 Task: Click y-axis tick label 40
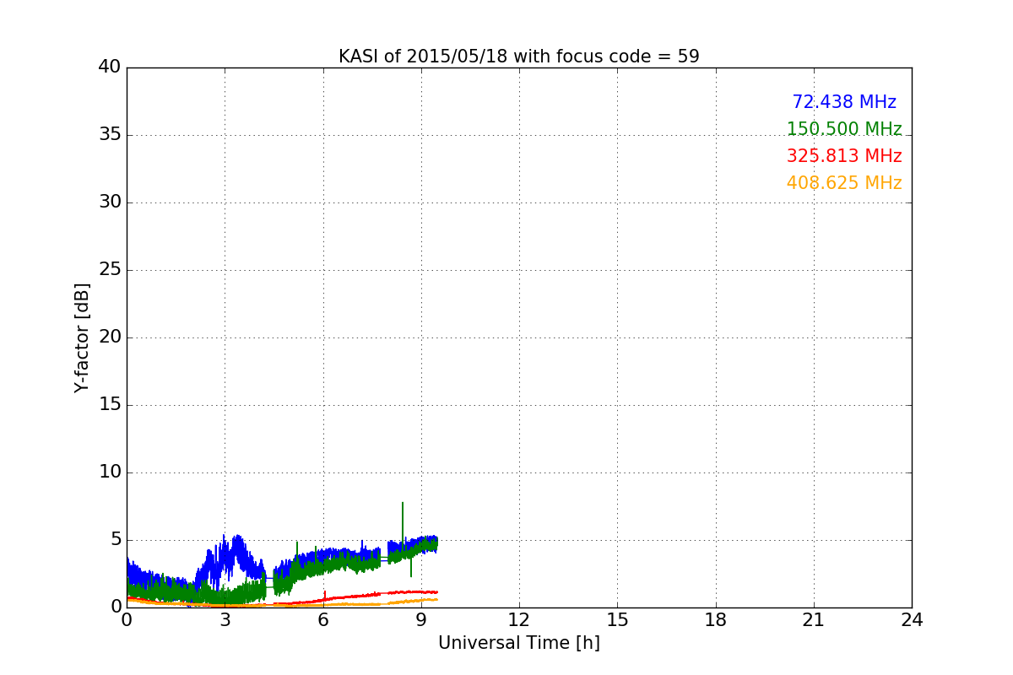pyautogui.click(x=110, y=67)
